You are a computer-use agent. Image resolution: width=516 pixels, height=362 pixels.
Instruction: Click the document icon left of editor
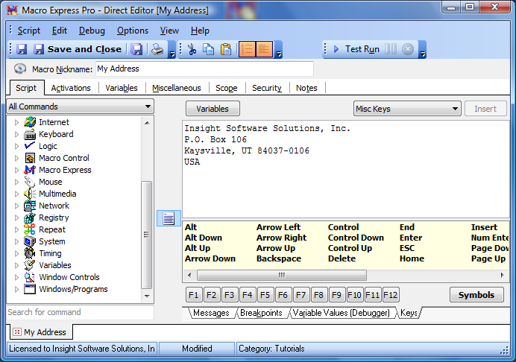coord(169,218)
